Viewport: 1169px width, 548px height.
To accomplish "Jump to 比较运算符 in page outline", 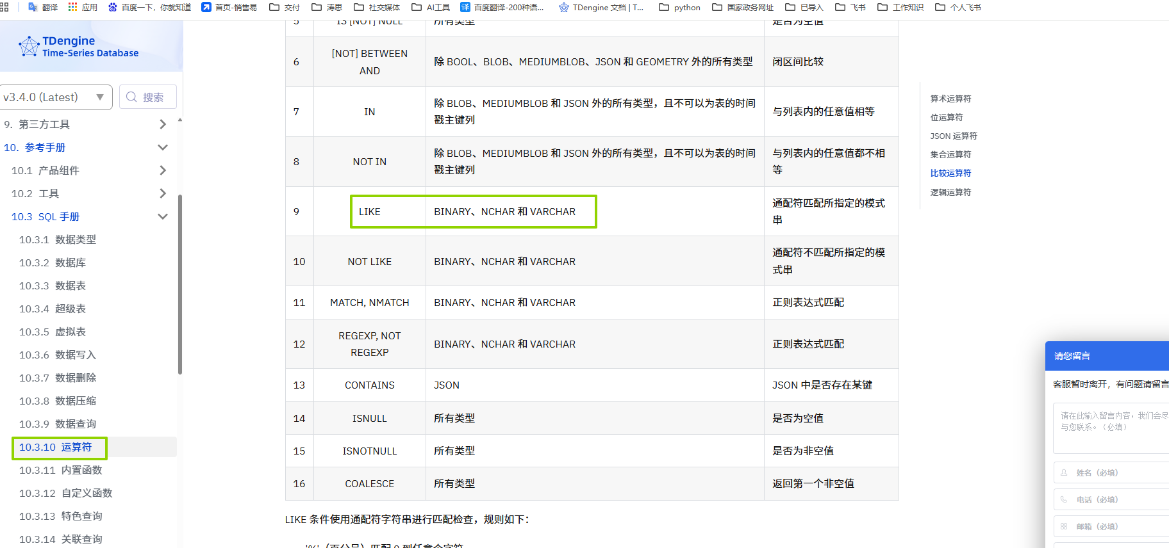I will (950, 173).
